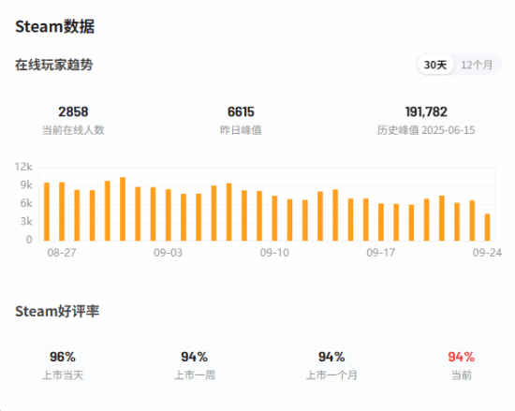Select yesterday's peak value 6615
Image resolution: width=515 pixels, height=411 pixels.
tap(241, 112)
